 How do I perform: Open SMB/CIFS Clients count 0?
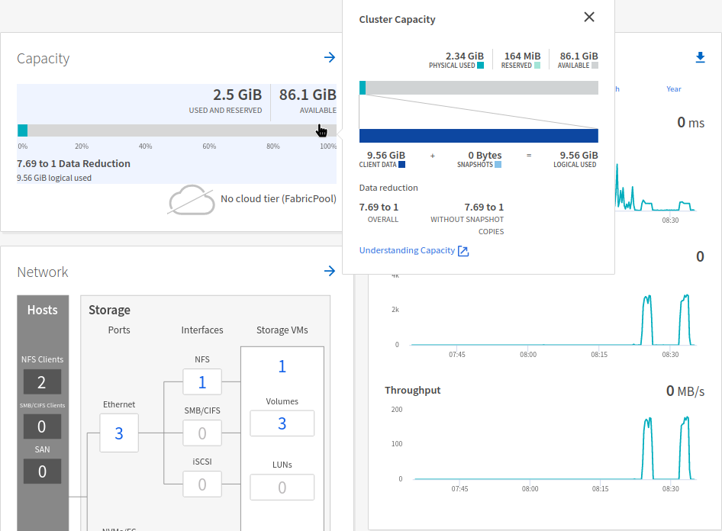(42, 426)
